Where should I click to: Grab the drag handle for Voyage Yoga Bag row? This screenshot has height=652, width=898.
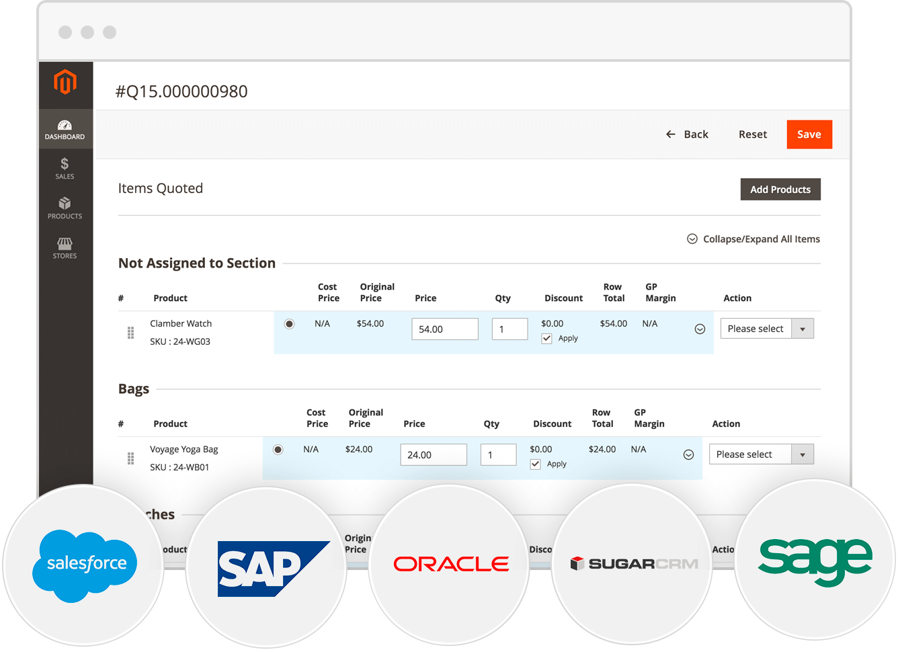coord(131,458)
